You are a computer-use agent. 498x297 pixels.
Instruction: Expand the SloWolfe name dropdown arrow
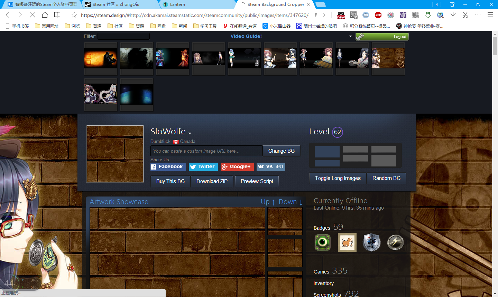[x=190, y=133]
